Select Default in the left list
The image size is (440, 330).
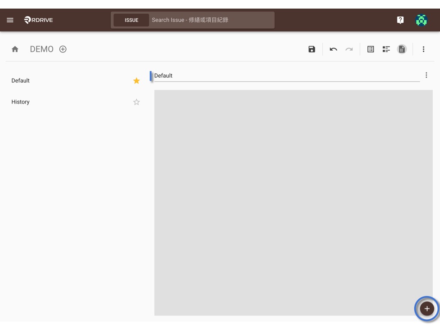(x=76, y=80)
